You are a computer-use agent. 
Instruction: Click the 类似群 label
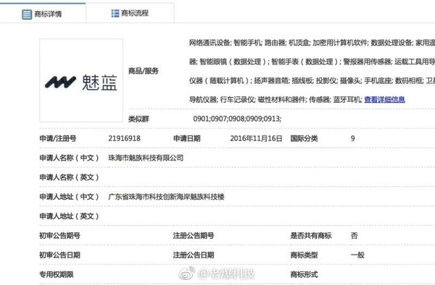click(138, 119)
